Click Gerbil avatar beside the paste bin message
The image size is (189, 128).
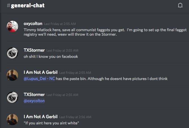(x=12, y=75)
